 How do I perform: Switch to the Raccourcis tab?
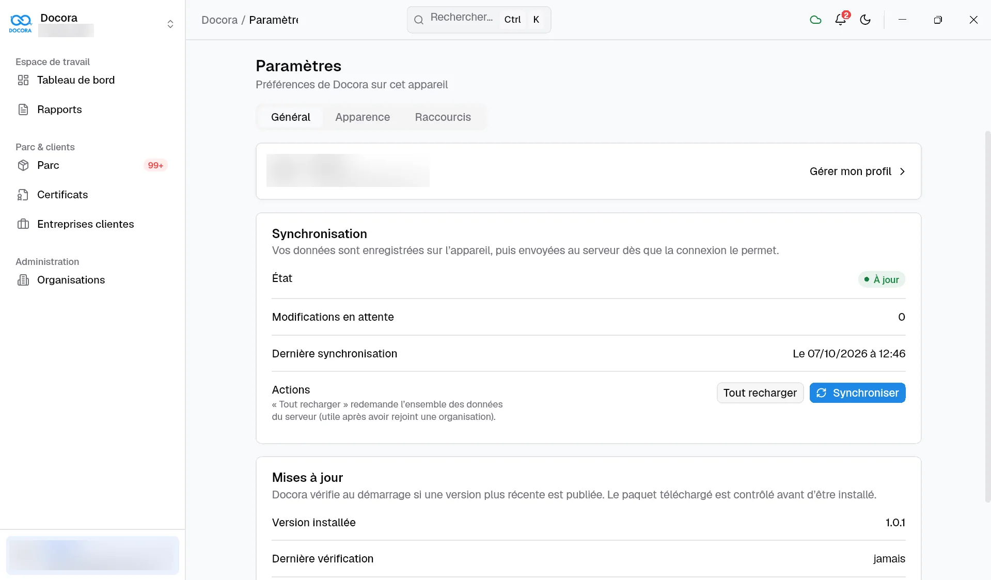coord(443,117)
